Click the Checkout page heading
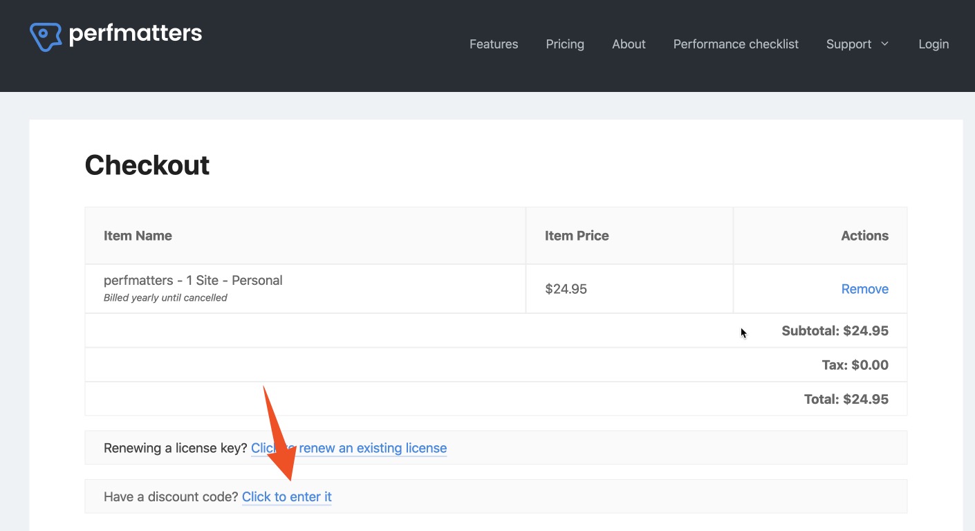The height and width of the screenshot is (531, 975). pyautogui.click(x=147, y=165)
